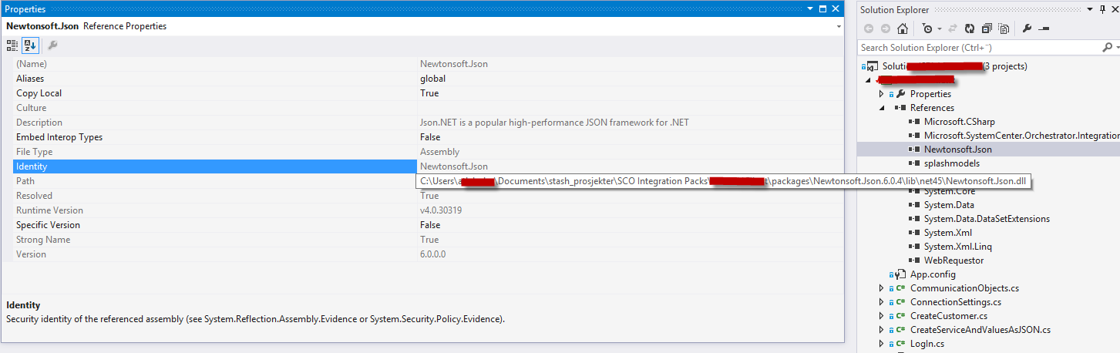The image size is (1120, 353).
Task: Select System.Data reference
Action: tap(949, 205)
